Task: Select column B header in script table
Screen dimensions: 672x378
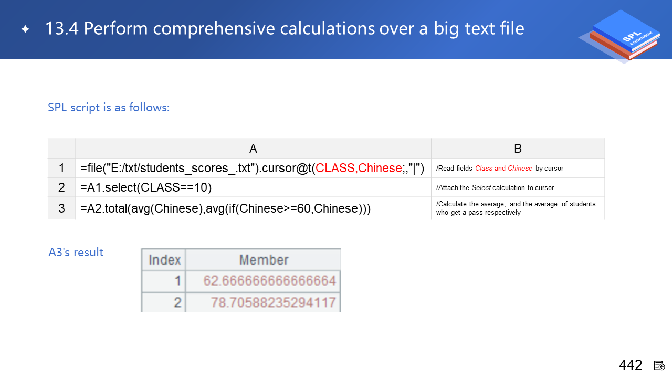Action: 518,149
